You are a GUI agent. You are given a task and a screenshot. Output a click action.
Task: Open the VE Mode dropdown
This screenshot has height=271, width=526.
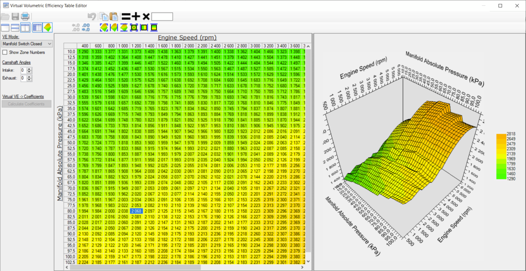(x=27, y=44)
